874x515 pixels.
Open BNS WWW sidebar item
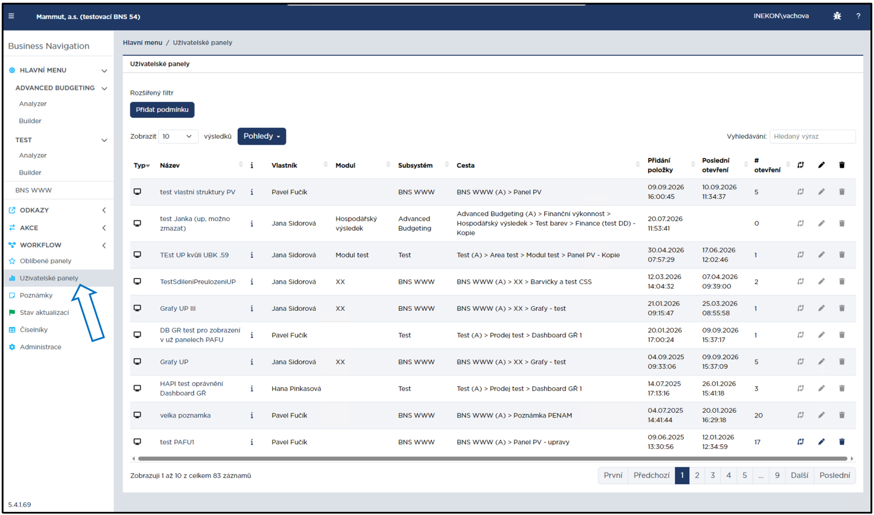[x=33, y=190]
